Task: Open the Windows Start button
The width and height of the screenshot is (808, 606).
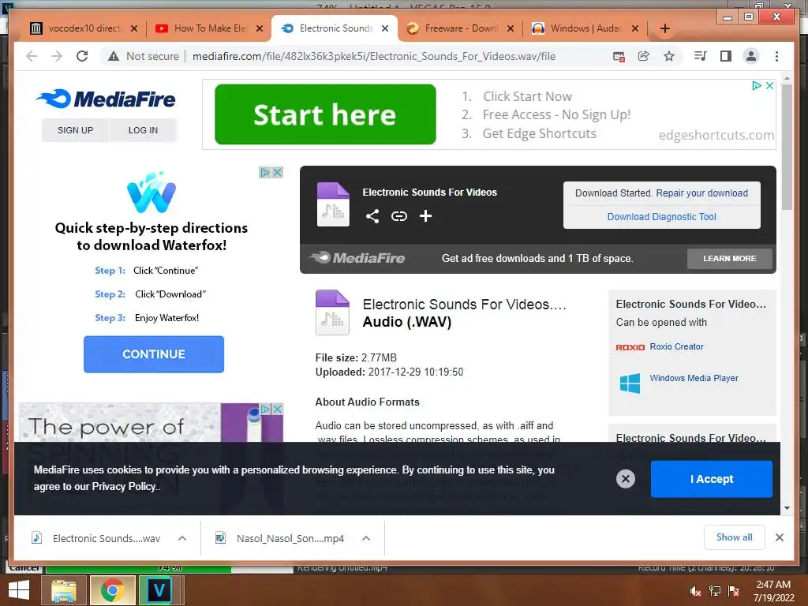Action: click(19, 590)
